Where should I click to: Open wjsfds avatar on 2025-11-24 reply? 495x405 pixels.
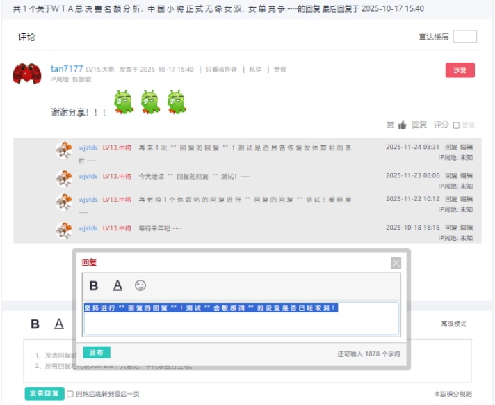coord(64,150)
